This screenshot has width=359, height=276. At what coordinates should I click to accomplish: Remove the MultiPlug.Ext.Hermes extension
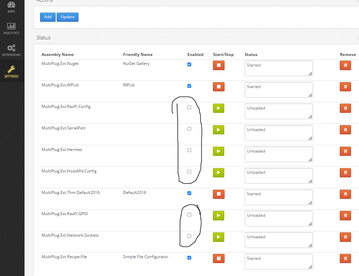tap(345, 151)
